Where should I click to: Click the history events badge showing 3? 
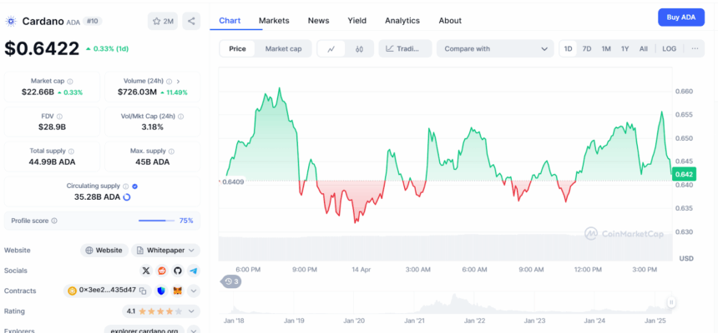tap(230, 281)
